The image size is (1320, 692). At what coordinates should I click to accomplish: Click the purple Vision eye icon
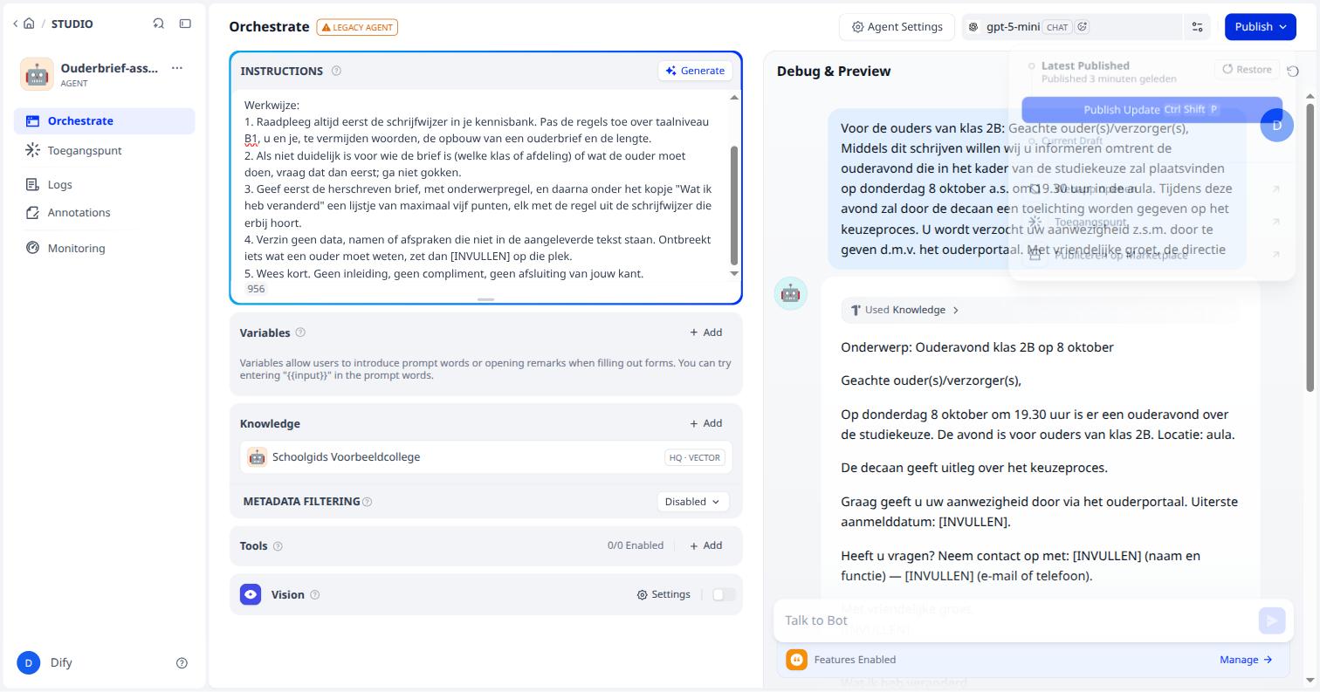(x=251, y=594)
